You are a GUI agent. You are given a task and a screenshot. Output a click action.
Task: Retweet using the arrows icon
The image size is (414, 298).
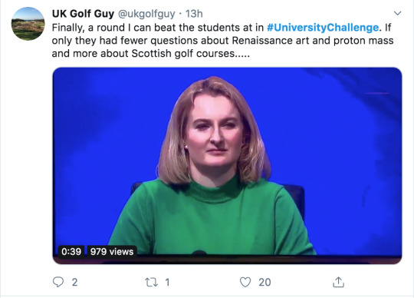152,282
